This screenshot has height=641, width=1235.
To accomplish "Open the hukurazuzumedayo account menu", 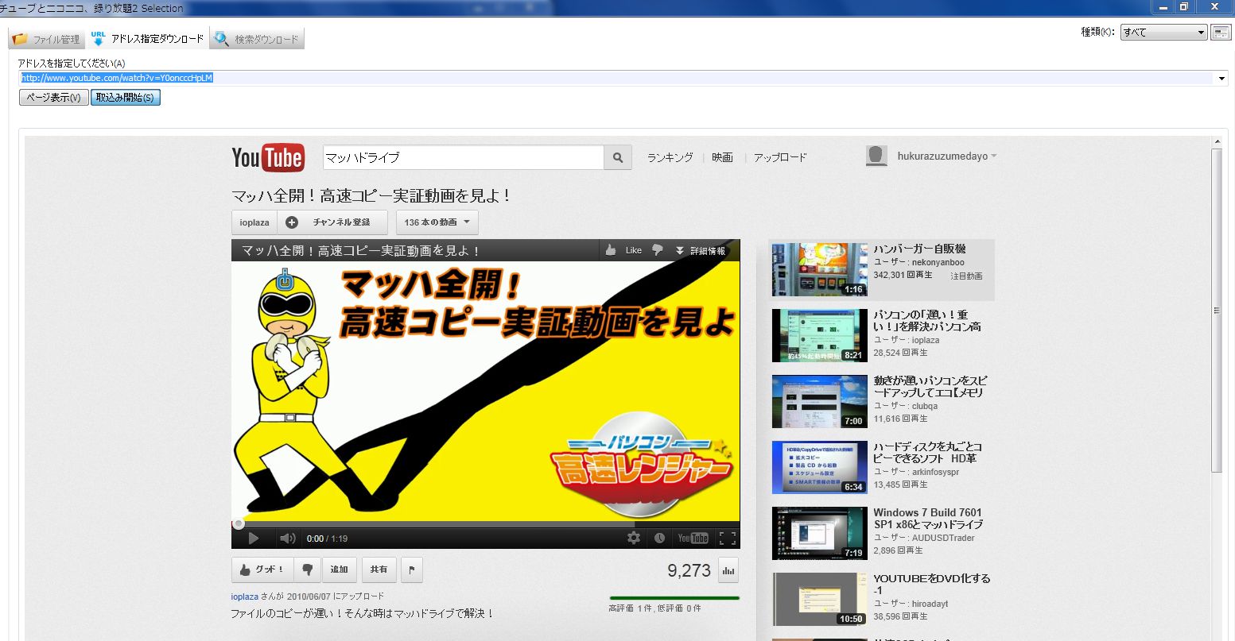I will click(946, 156).
